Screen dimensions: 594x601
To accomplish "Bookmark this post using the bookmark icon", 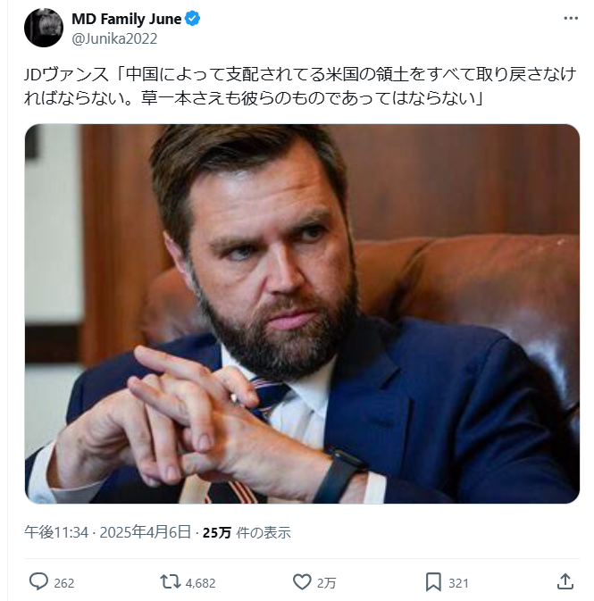I will click(433, 582).
